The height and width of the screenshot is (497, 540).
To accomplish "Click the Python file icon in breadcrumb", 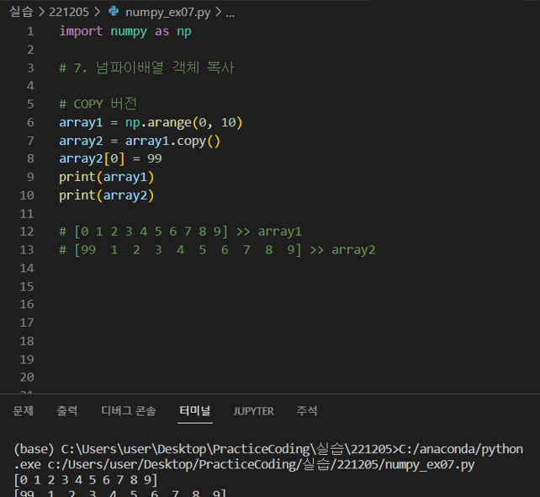I will 114,12.
